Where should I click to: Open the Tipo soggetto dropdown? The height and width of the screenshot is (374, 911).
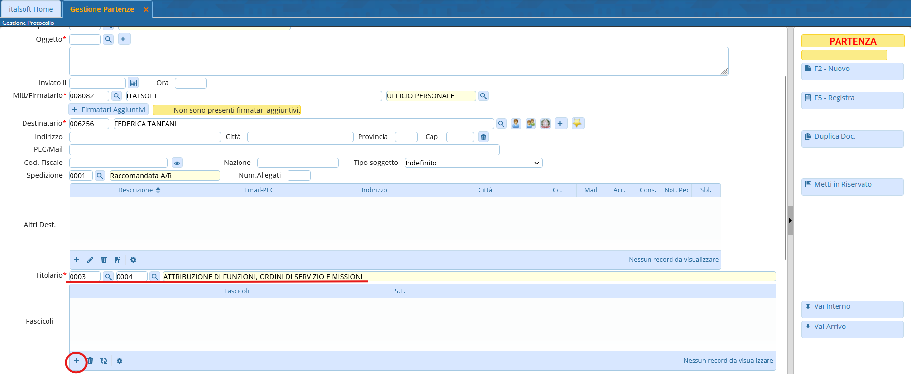coord(473,163)
